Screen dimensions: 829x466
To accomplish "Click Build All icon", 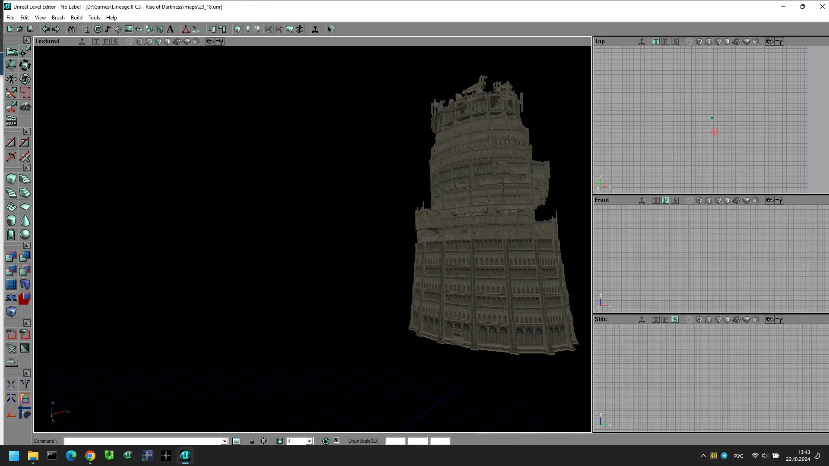I will coord(289,29).
